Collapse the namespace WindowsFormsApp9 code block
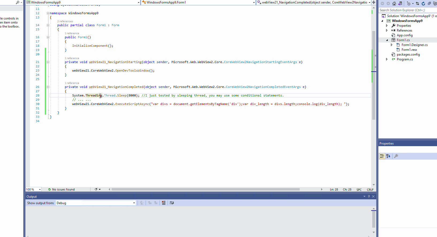The image size is (437, 237). click(48, 13)
